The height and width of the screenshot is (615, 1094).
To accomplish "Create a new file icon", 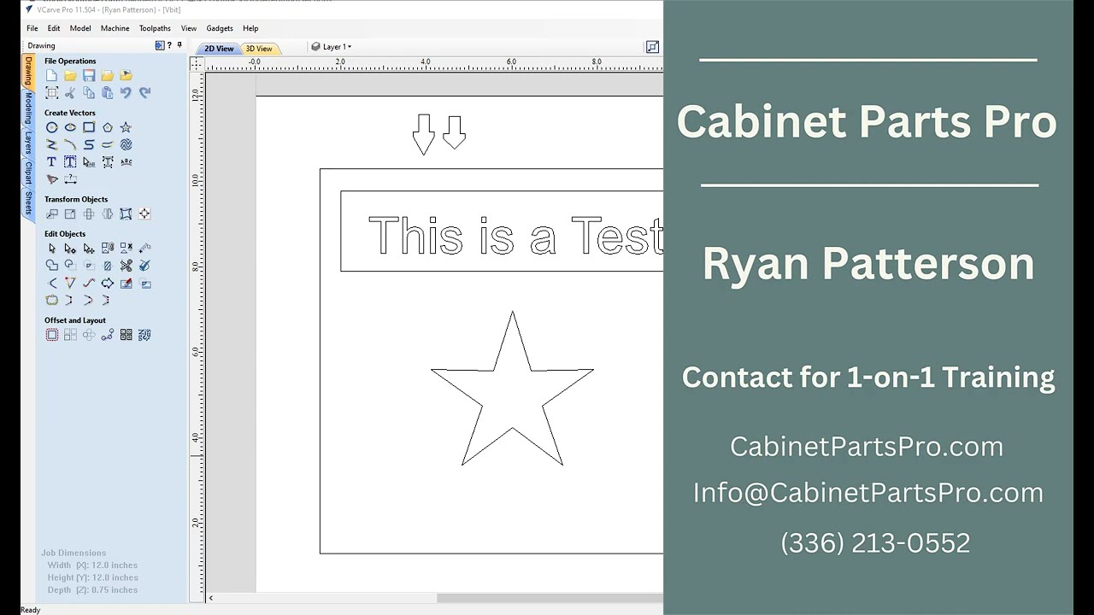I will [52, 76].
